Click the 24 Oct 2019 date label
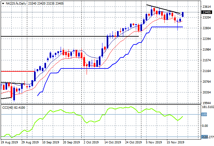 pyautogui.click(x=133, y=142)
